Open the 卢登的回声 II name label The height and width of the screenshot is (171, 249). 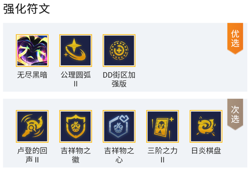pyautogui.click(x=32, y=155)
